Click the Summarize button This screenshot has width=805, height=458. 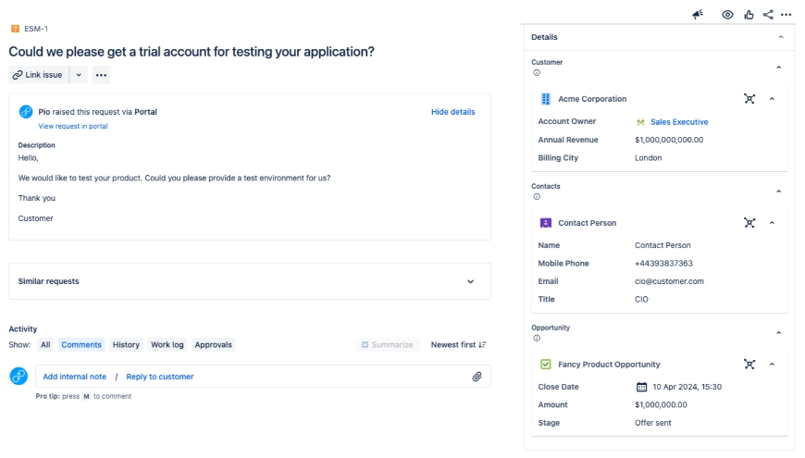pyautogui.click(x=388, y=344)
